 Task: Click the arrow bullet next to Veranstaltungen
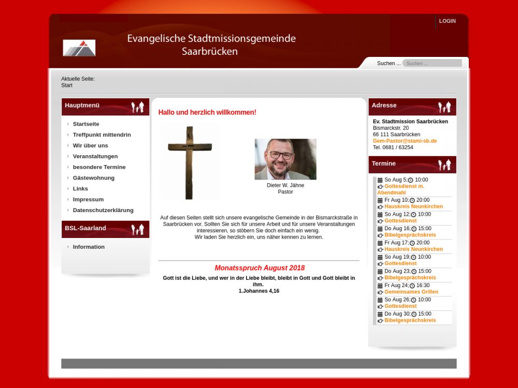pyautogui.click(x=68, y=156)
